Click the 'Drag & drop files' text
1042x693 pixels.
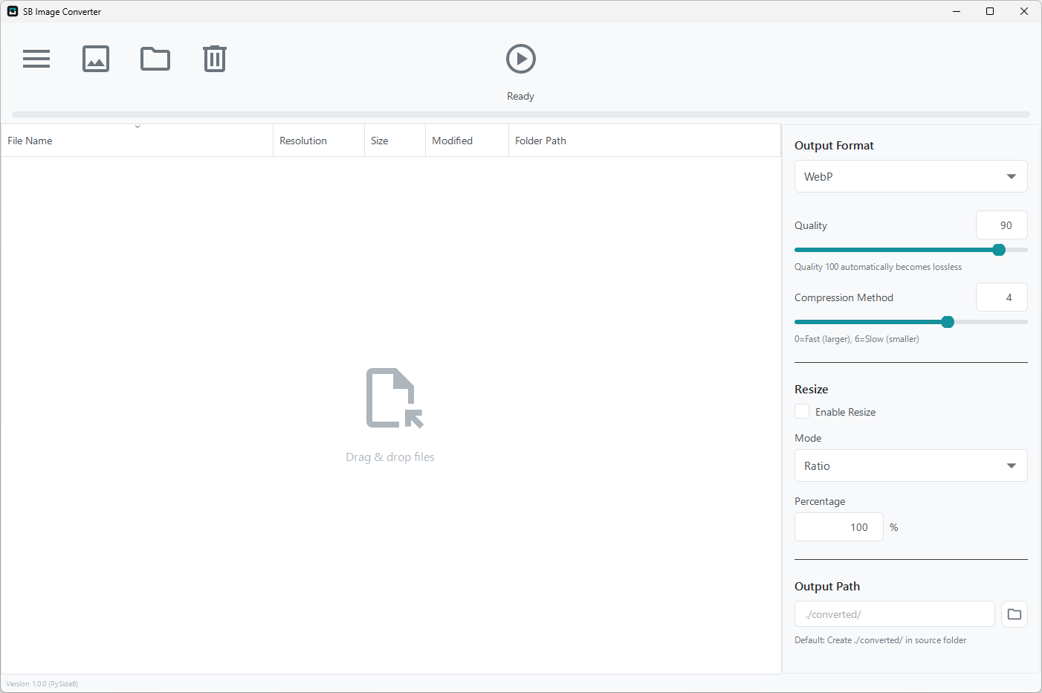click(x=390, y=457)
